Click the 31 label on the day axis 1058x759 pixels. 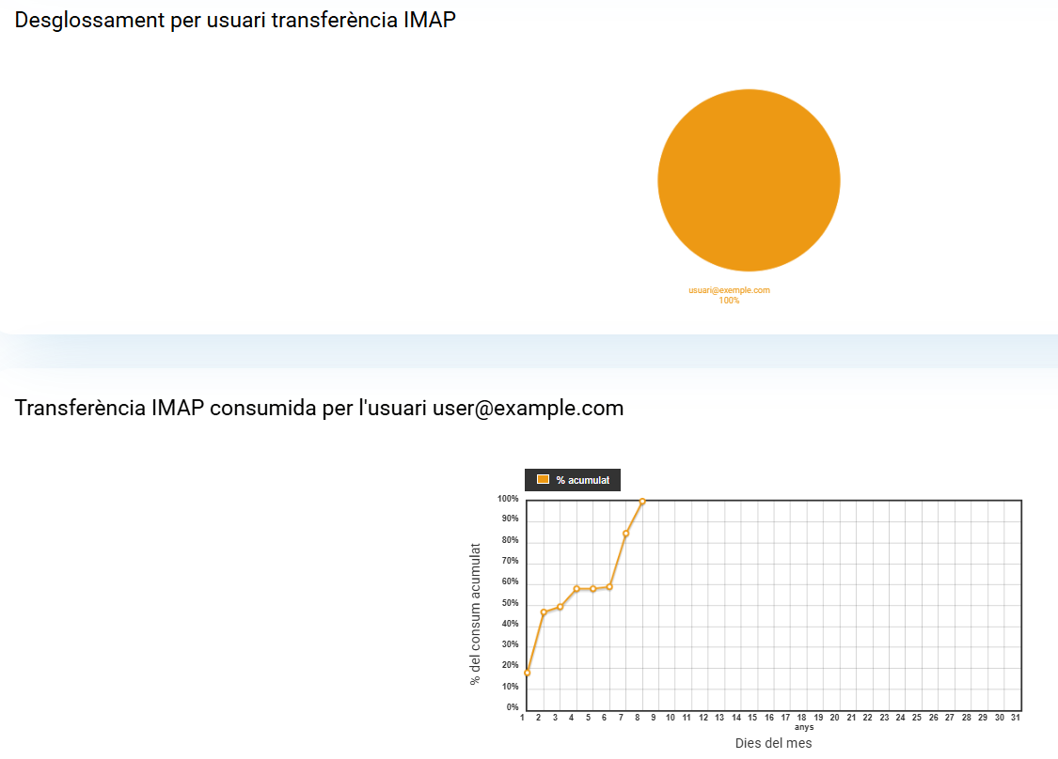point(1016,718)
